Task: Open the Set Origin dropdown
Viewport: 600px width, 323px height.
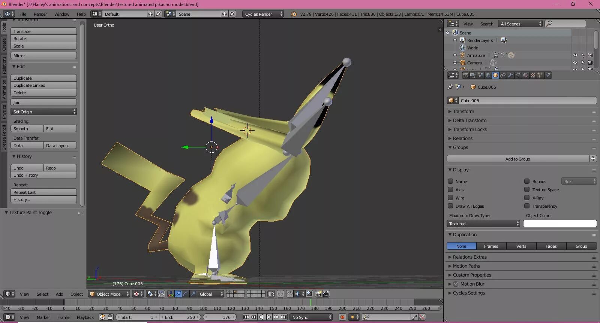Action: (43, 112)
